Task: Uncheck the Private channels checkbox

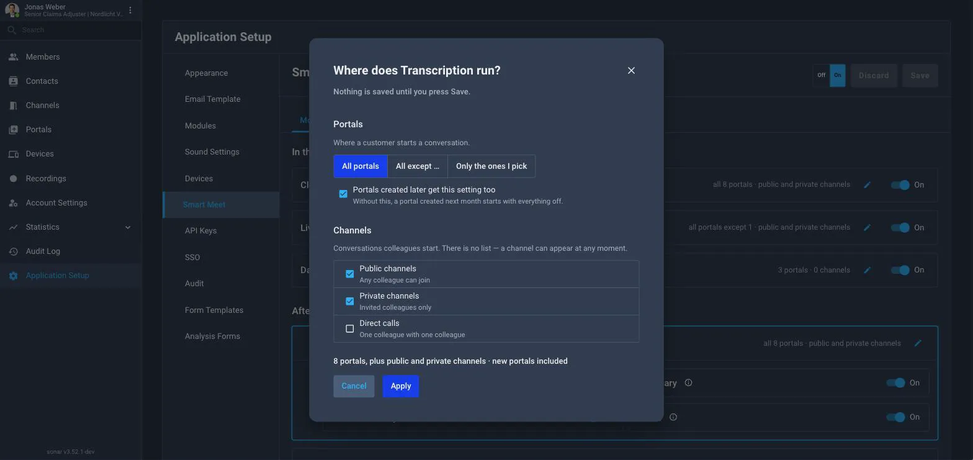Action: pos(350,301)
